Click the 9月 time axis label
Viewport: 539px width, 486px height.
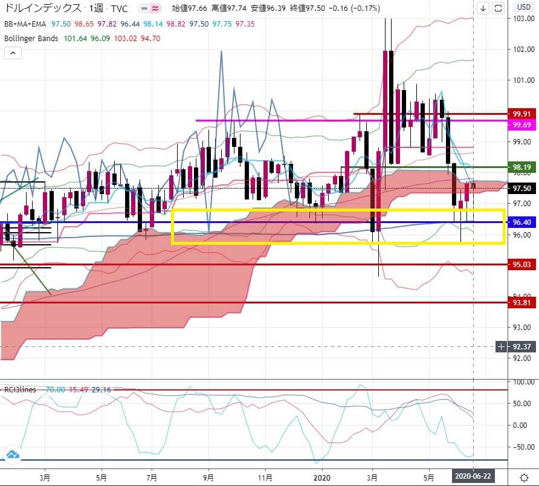point(208,478)
